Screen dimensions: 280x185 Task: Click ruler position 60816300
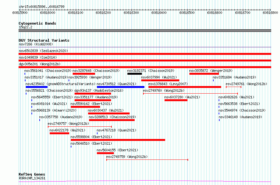coord(131,13)
